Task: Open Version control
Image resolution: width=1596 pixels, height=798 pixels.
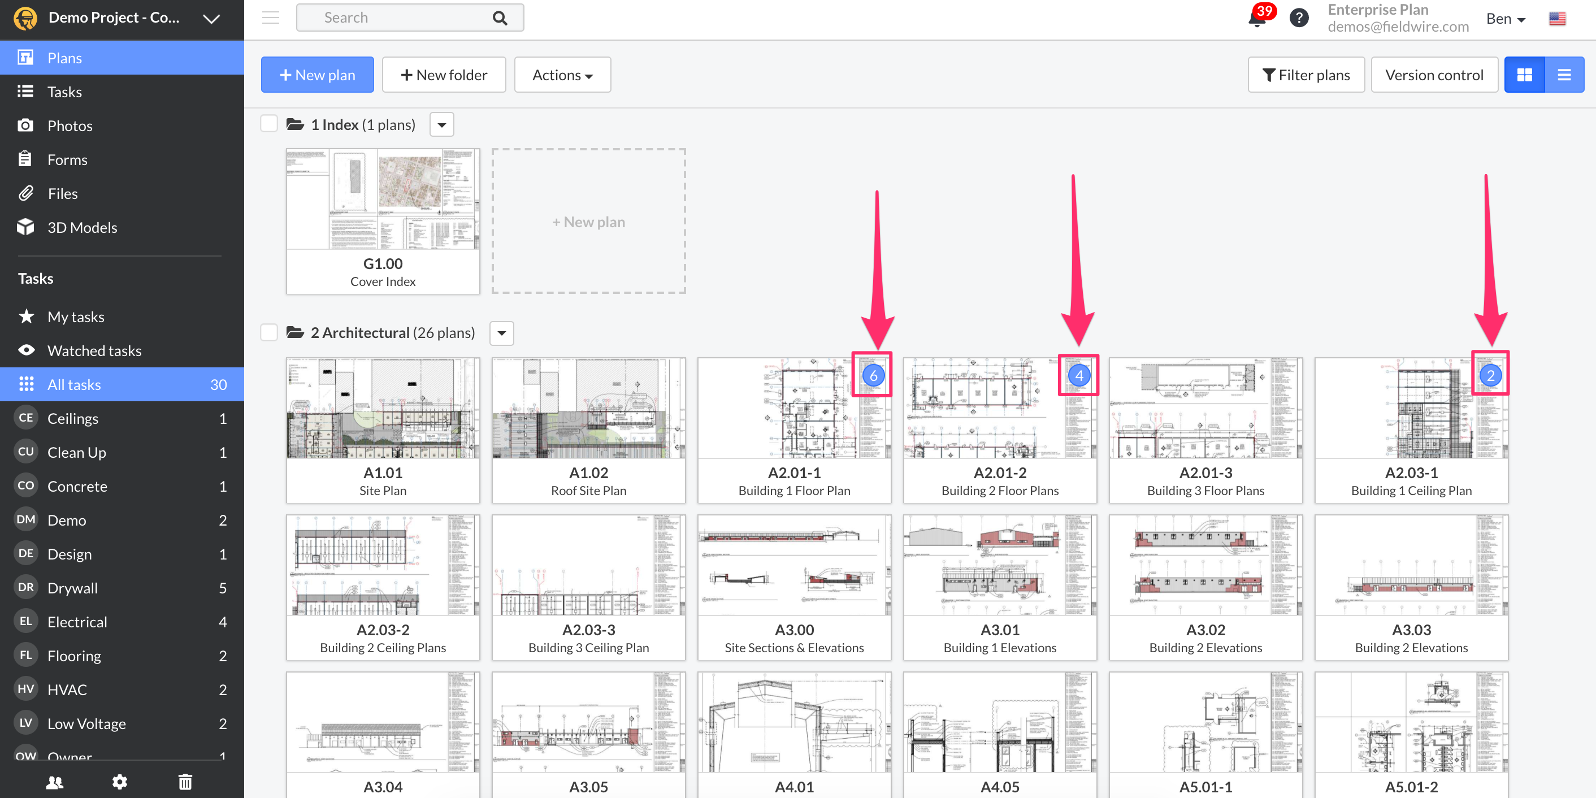Action: pyautogui.click(x=1434, y=75)
